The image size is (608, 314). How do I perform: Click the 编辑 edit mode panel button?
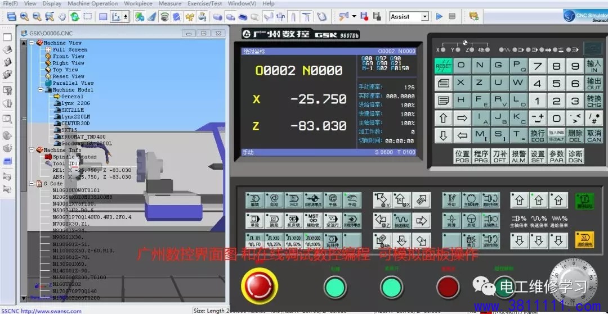255,200
